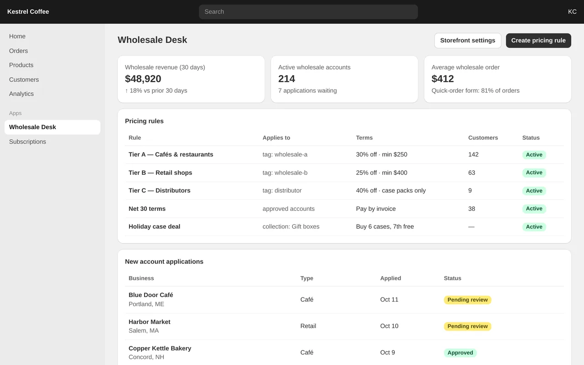Open the Average wholesale order card

click(x=498, y=79)
